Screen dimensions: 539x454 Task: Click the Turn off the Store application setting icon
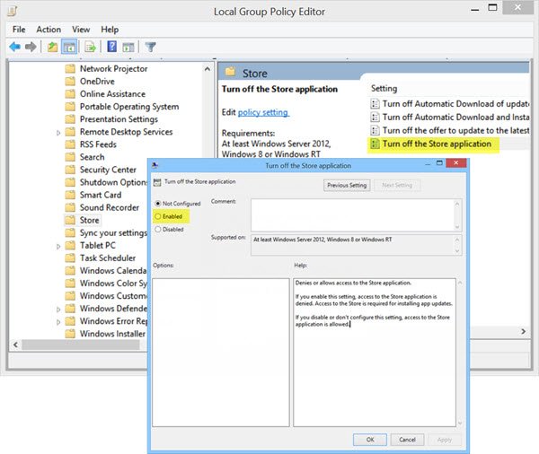pos(375,144)
